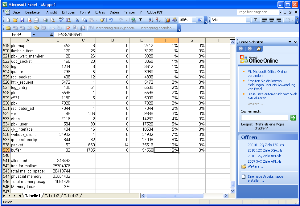Screen dimensions: 300x206
Task: Insert new comment from Reviewing toolbar
Action: (x=8, y=28)
